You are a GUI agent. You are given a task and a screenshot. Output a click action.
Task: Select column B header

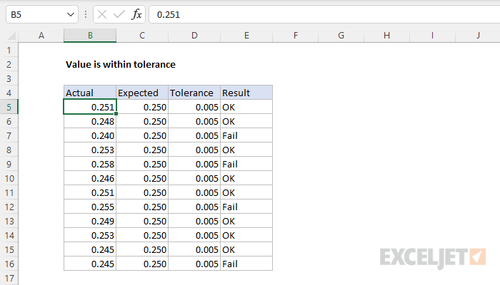(x=90, y=36)
